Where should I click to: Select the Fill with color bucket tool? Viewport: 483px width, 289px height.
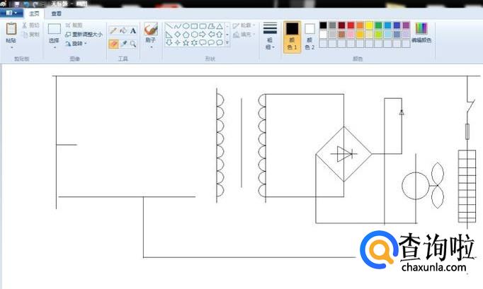(123, 31)
